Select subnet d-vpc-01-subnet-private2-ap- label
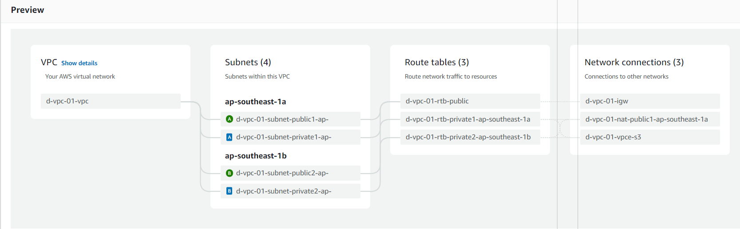740x229 pixels. [x=284, y=191]
